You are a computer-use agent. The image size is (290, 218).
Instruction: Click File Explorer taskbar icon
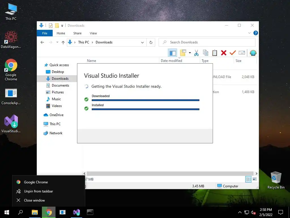pyautogui.click(x=35, y=212)
